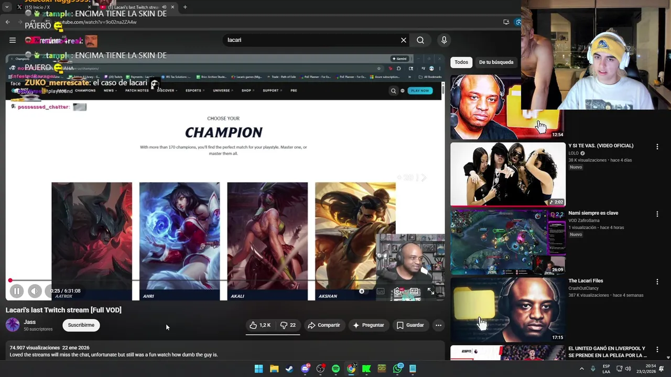Open the taskbar volume control
The height and width of the screenshot is (377, 671).
628,369
